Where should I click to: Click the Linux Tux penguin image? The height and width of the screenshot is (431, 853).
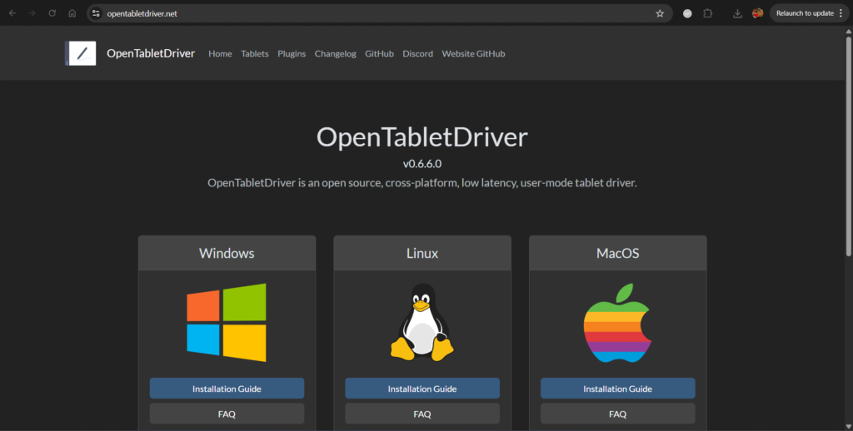422,323
